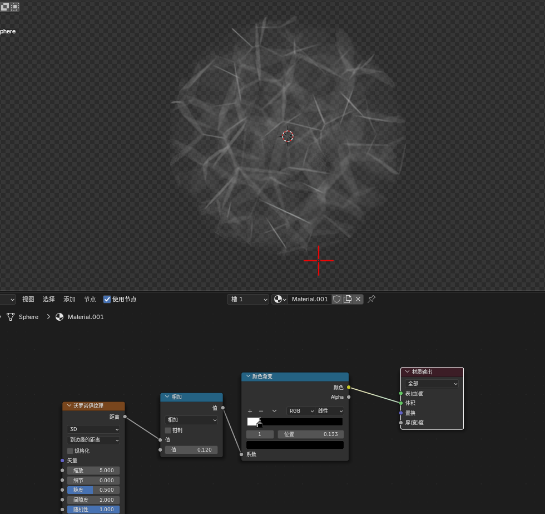
Task: Open the color ramp tools chevron menu
Action: (274, 411)
